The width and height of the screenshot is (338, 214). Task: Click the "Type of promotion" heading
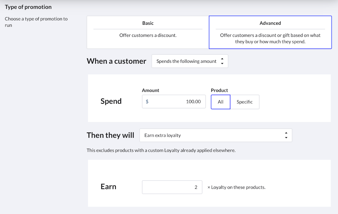(28, 7)
